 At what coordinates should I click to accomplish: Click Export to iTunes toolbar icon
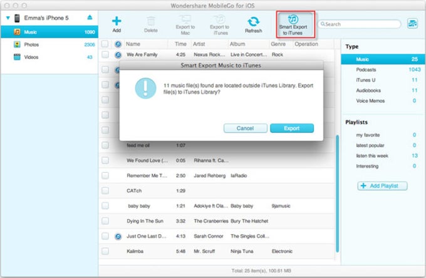pyautogui.click(x=219, y=19)
